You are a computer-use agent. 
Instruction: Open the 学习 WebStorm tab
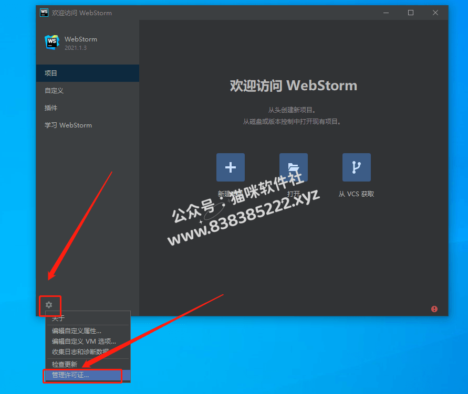coord(87,125)
